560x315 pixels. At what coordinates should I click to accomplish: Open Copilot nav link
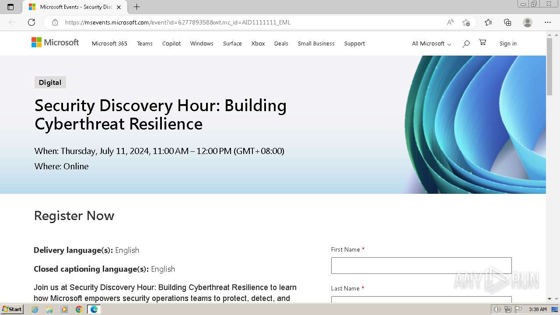(171, 43)
